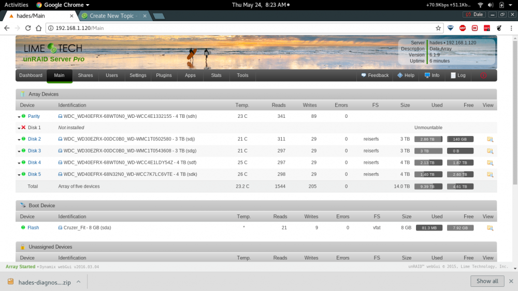This screenshot has width=518, height=291.
Task: Go back in browser history
Action: click(x=7, y=28)
